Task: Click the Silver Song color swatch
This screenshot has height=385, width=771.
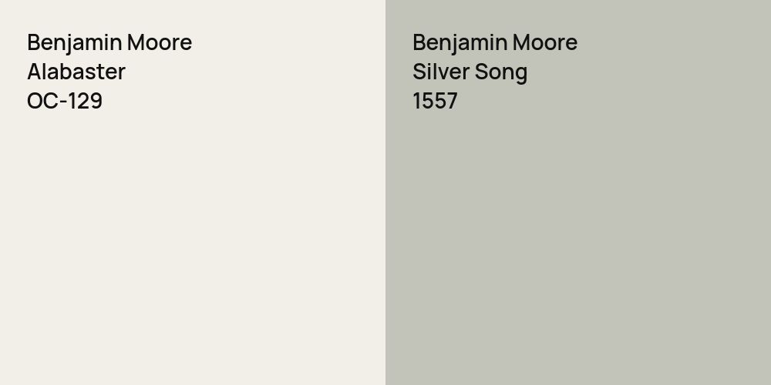Action: 578,231
